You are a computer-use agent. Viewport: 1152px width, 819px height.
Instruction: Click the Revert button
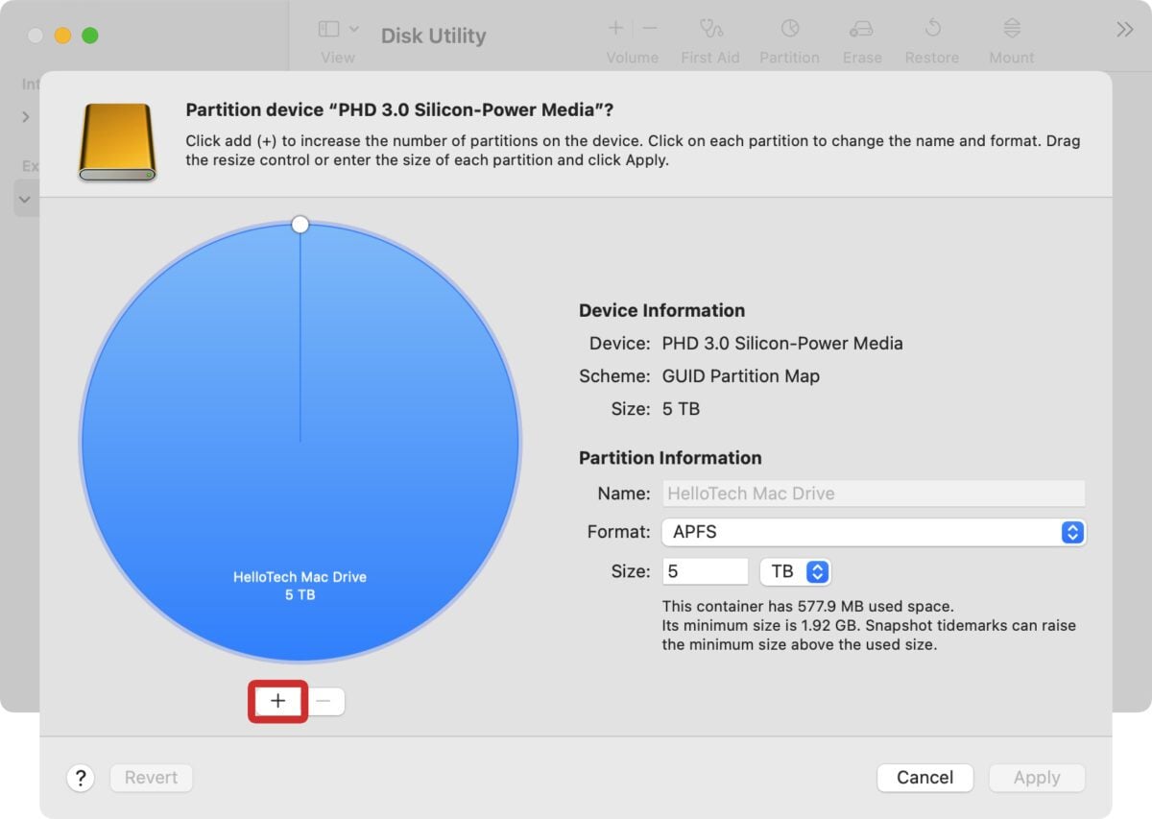[x=151, y=778]
